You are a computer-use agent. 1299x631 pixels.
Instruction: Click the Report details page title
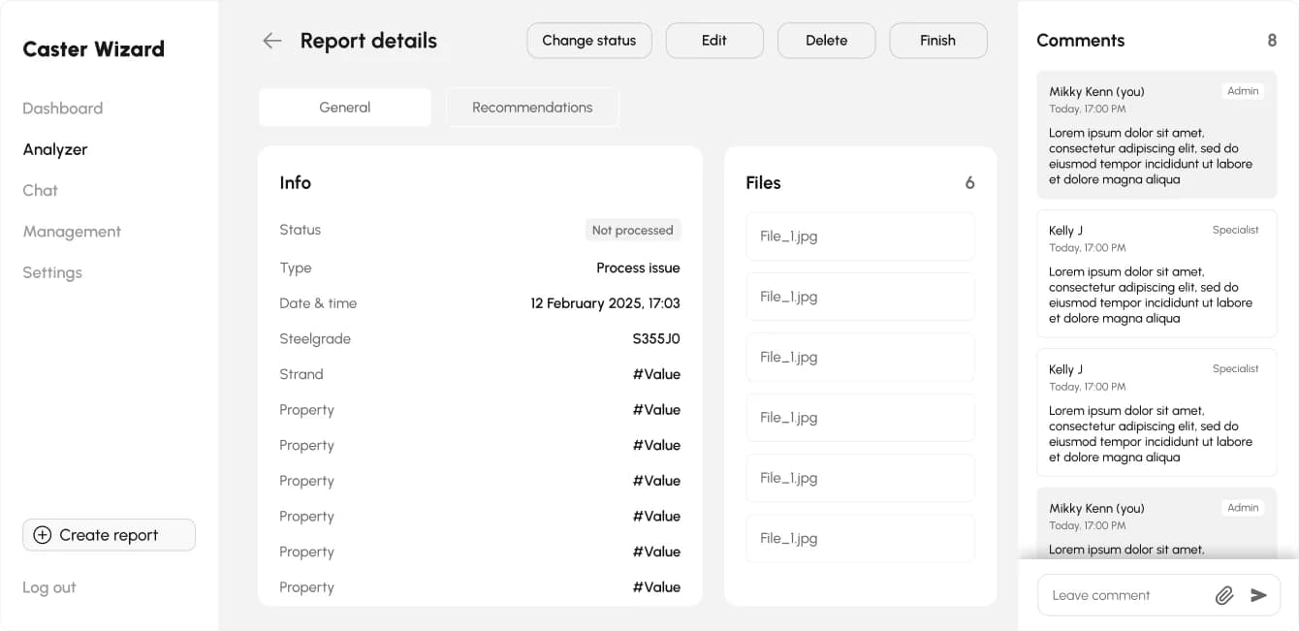point(368,41)
